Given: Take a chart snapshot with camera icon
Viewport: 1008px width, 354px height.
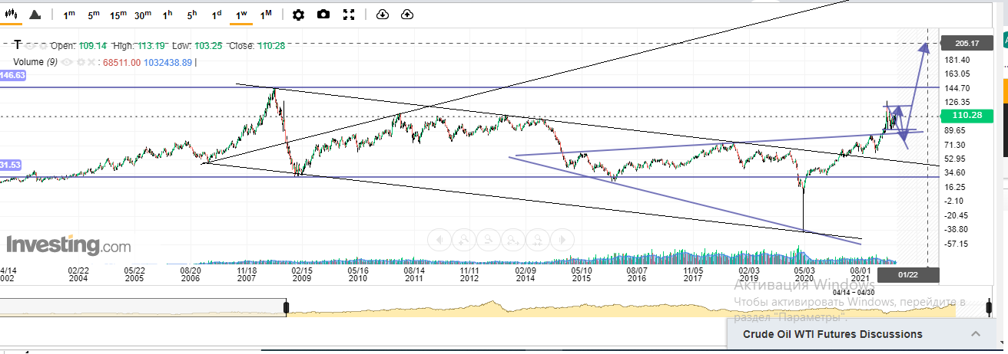Looking at the screenshot, I should [x=323, y=15].
